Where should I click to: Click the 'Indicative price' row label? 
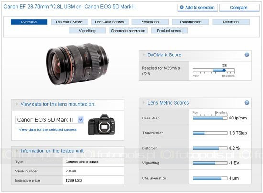(28, 180)
